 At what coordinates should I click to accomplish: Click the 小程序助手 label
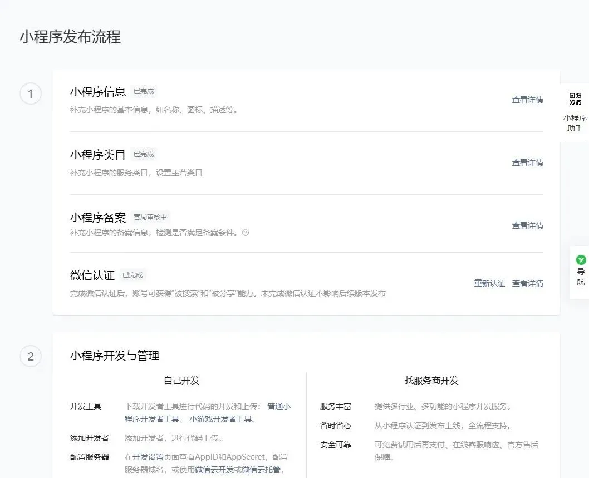pyautogui.click(x=575, y=123)
